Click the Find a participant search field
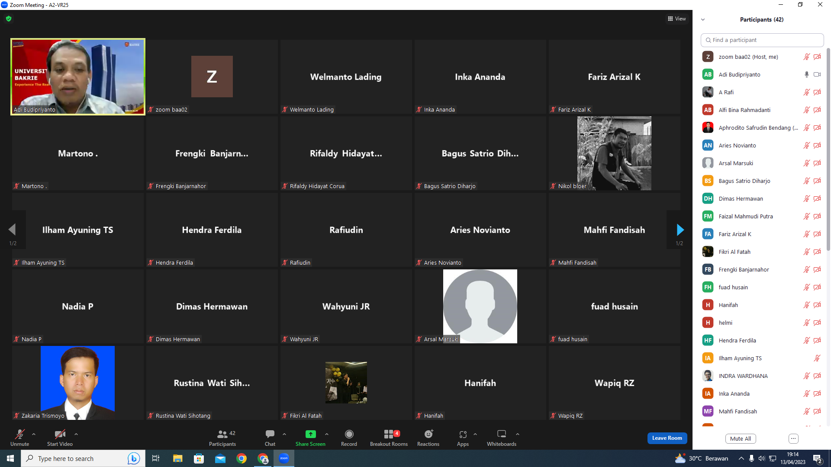 pyautogui.click(x=762, y=40)
